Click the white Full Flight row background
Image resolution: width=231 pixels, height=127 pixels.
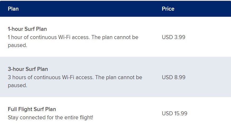(116, 112)
